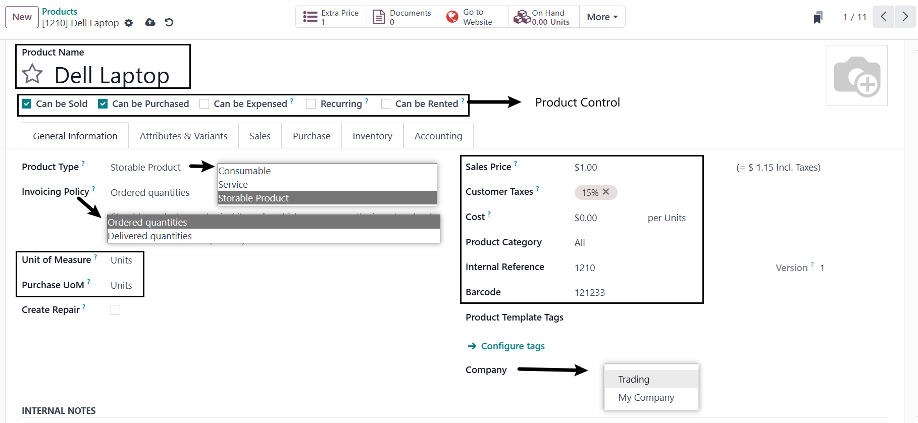
Task: Switch to the Inventory tab
Action: click(372, 136)
